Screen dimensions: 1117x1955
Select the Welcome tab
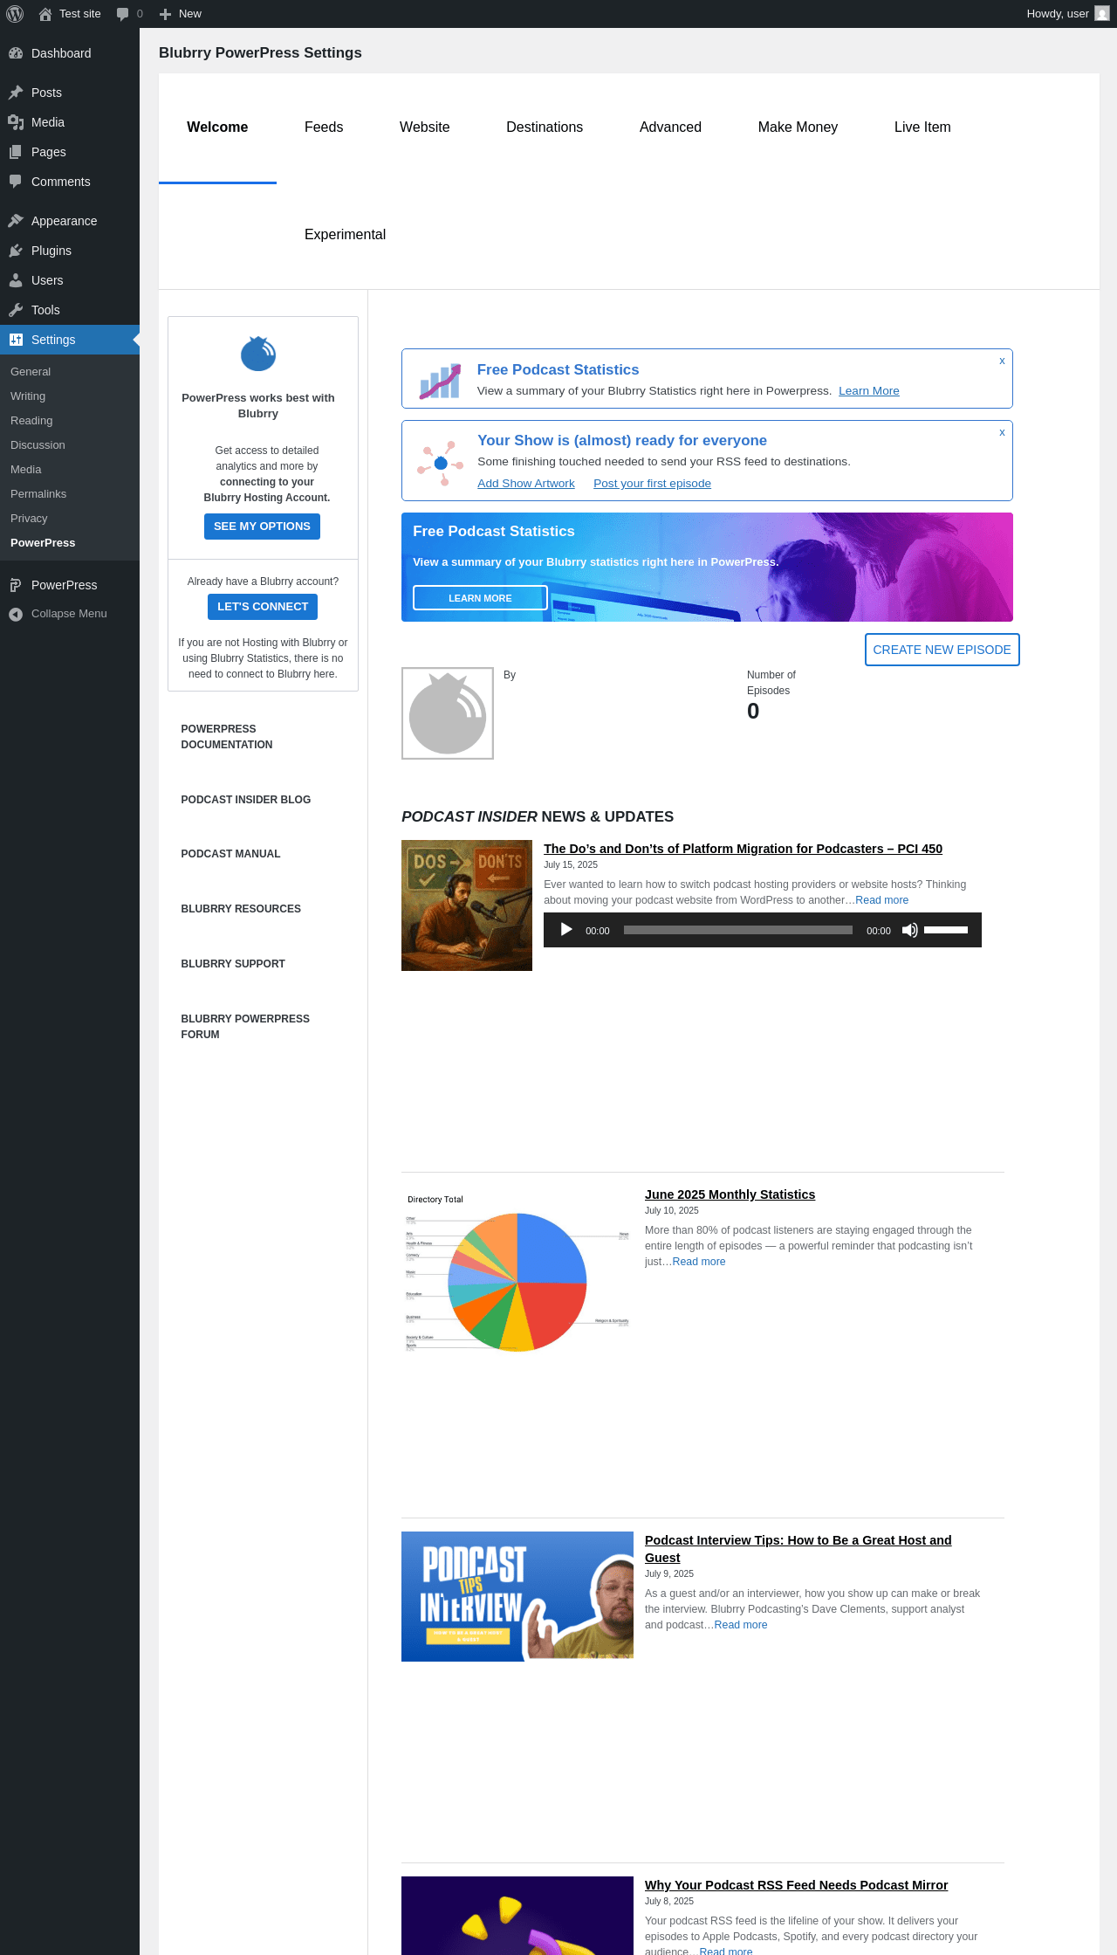click(x=217, y=127)
